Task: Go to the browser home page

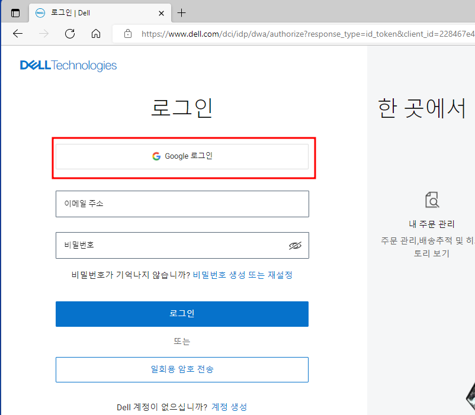Action: tap(96, 34)
